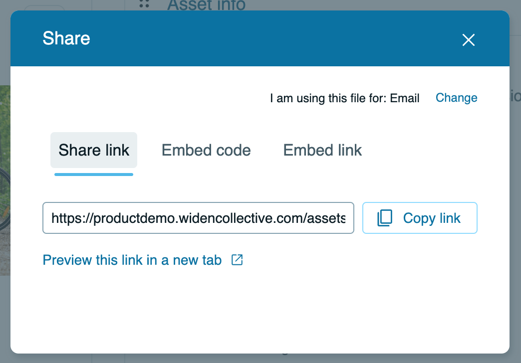
Task: Click the Change link for file usage
Action: 456,98
